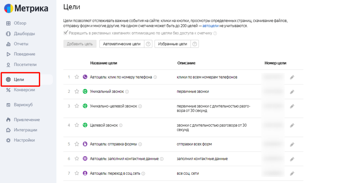This screenshot has height=183, width=340.
Task: Click the help icon beside Автоматические цели
Action: [148, 44]
